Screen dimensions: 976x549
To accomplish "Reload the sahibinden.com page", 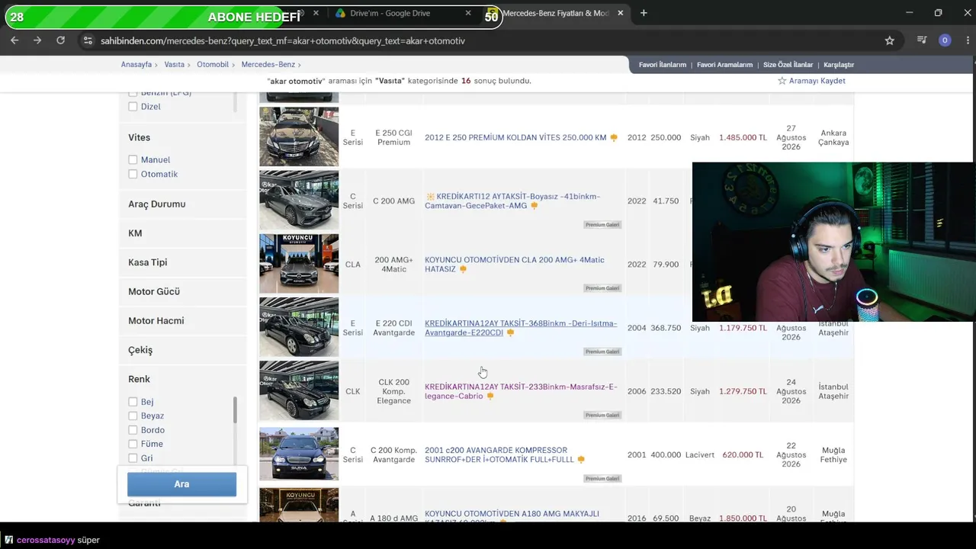I will tap(60, 40).
